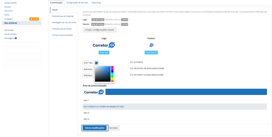Switch to the Configuração de serviços tab
This screenshot has height=137, width=272.
click(x=77, y=3)
